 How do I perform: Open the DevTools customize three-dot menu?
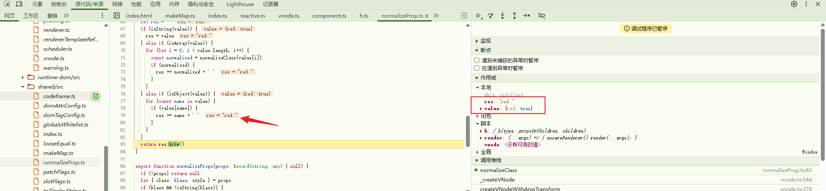coord(806,4)
